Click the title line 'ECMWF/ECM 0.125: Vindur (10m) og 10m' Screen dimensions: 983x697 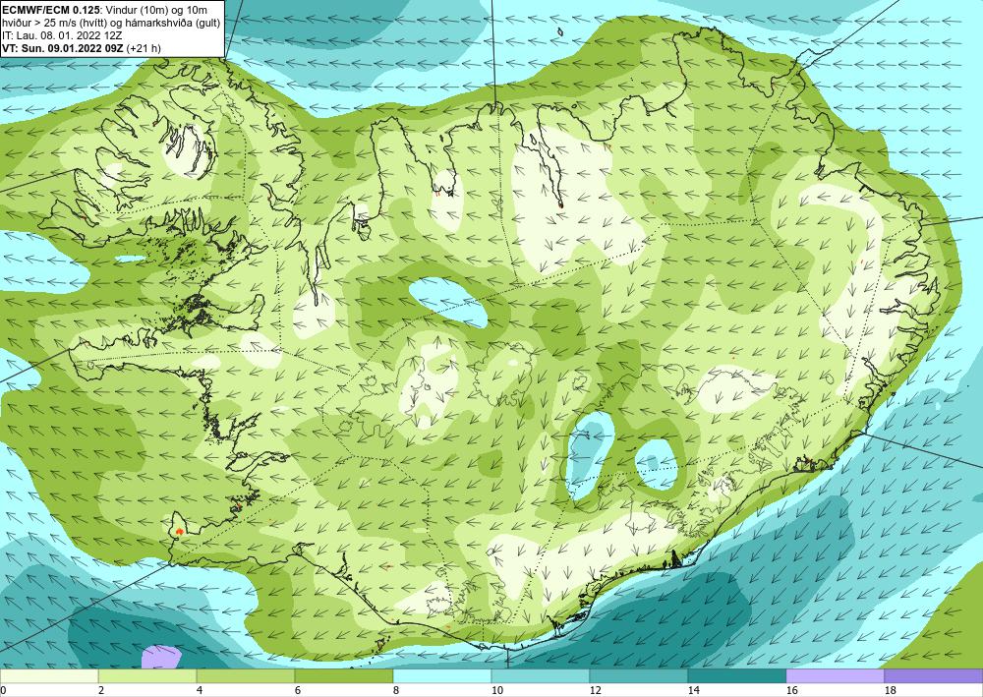tap(105, 9)
